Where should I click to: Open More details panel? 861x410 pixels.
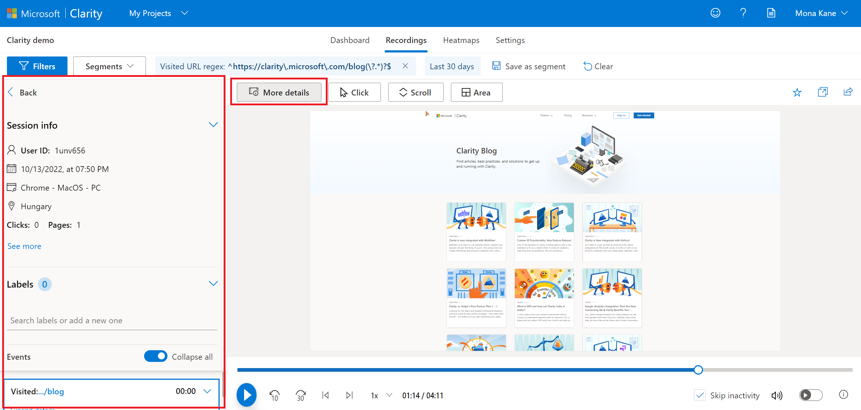[x=279, y=92]
